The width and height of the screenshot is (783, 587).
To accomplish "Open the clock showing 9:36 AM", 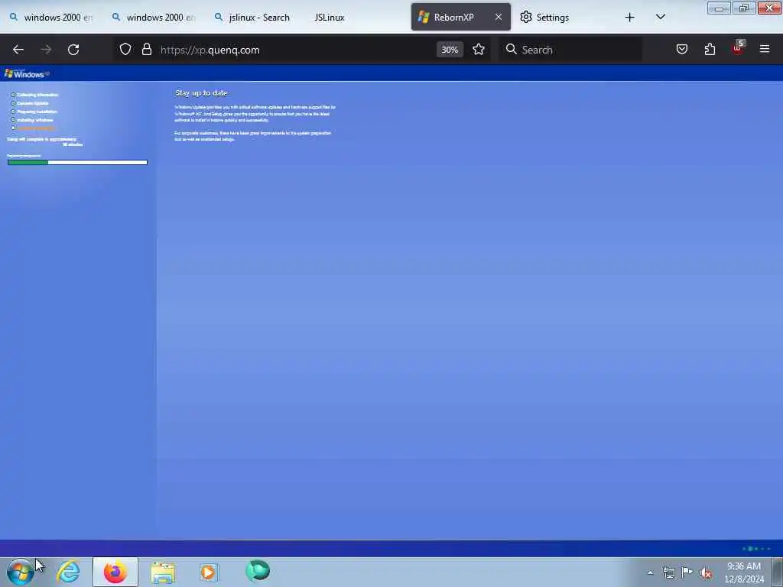I will (x=744, y=572).
